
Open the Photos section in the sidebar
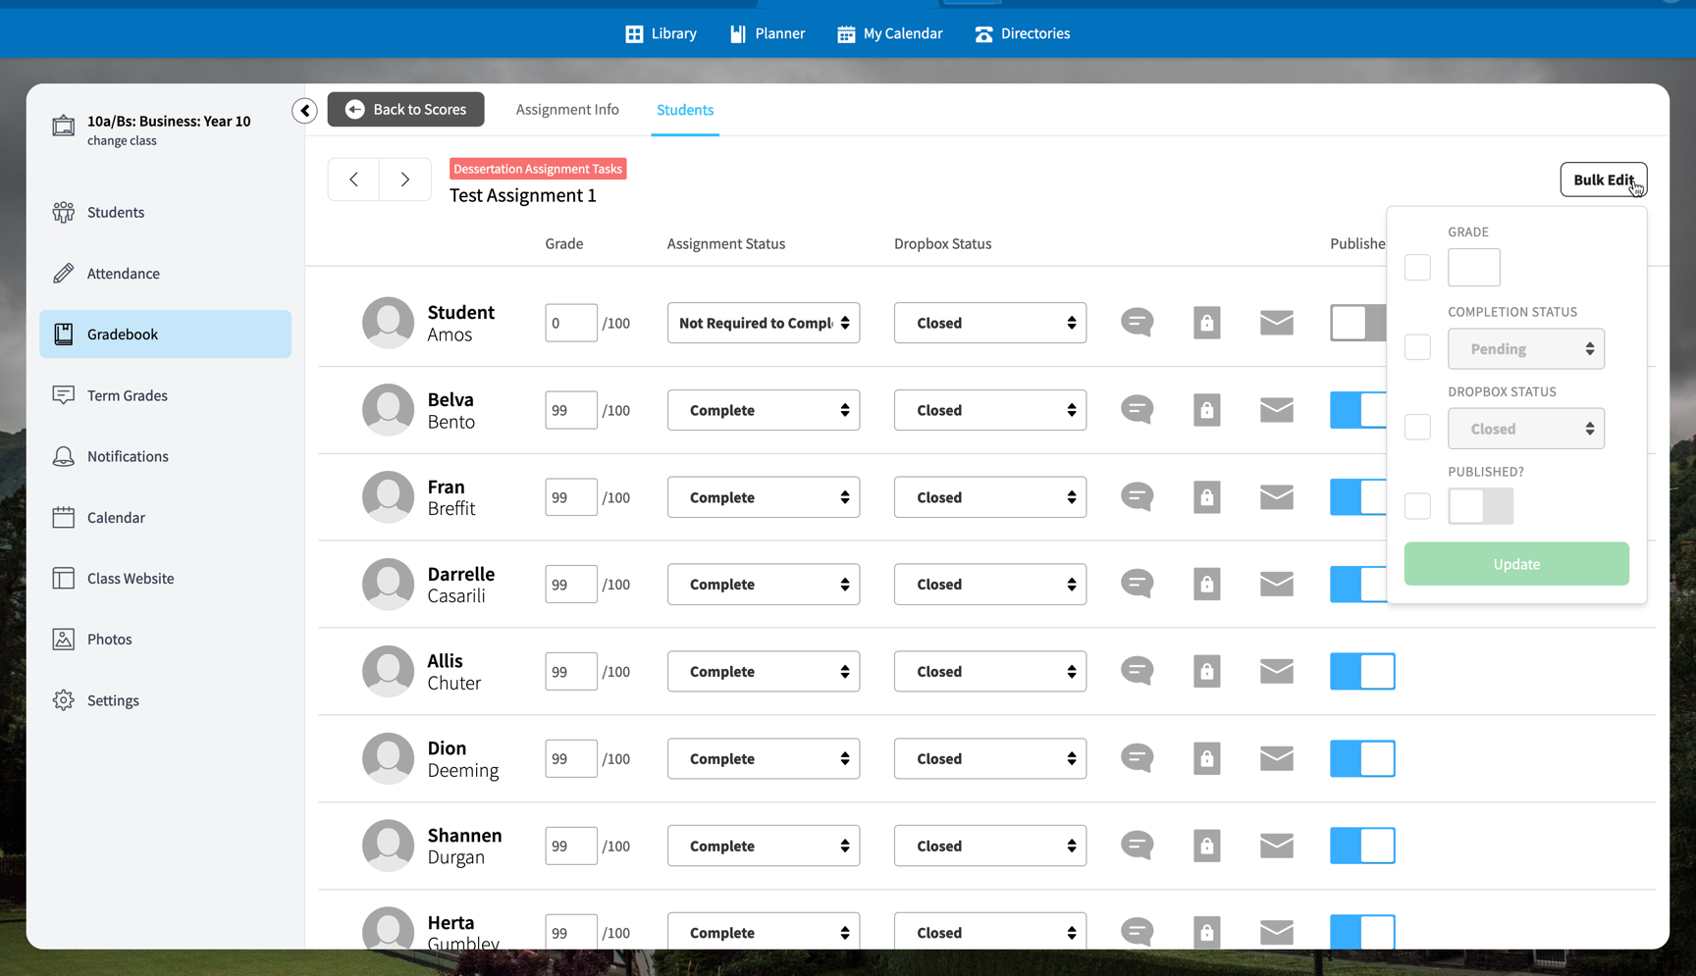tap(109, 639)
